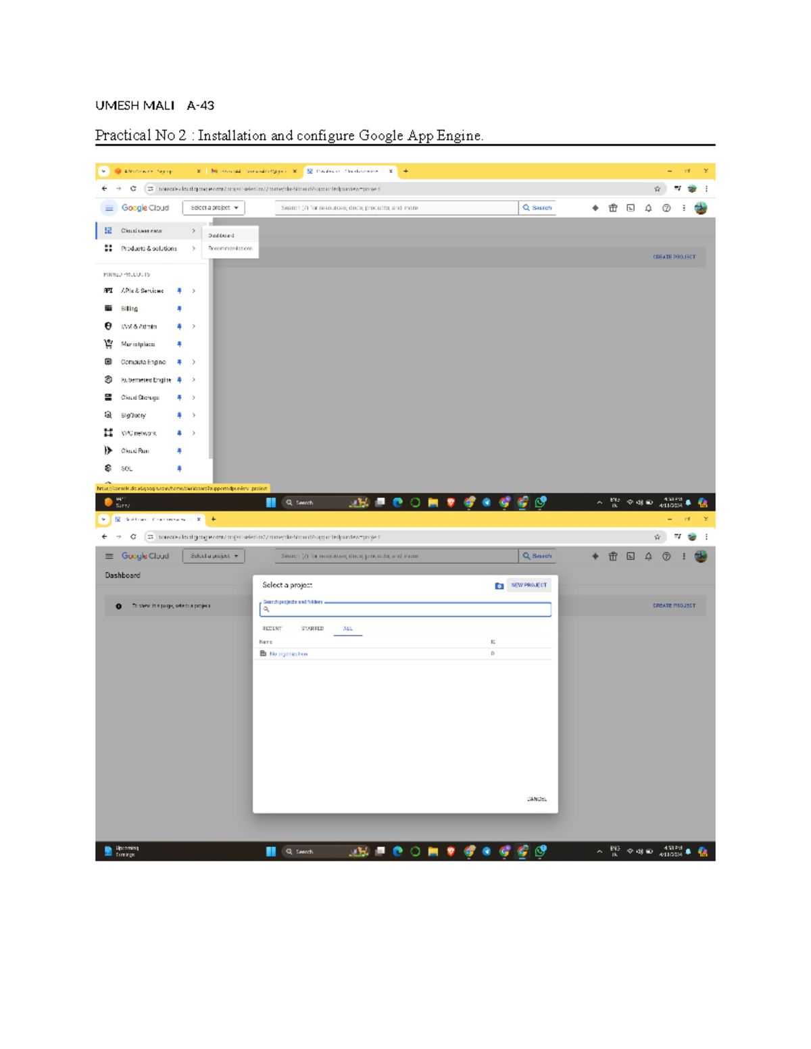Viewport: 811px width, 1049px height.
Task: Unpin Billing from pinned products
Action: tap(179, 309)
